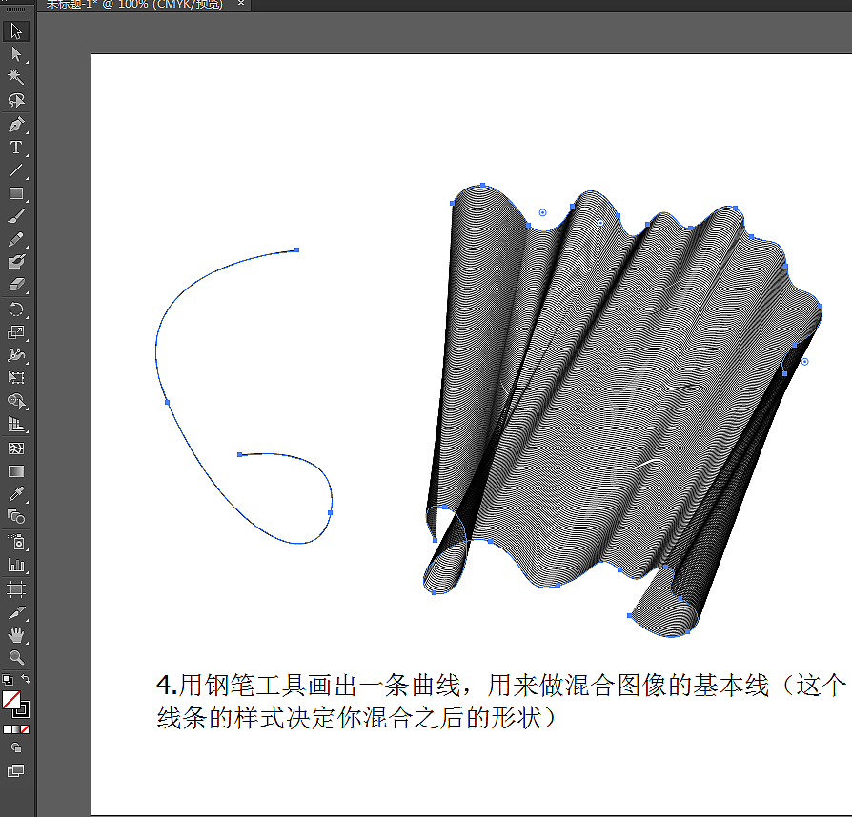Select the Pen tool
This screenshot has height=817, width=852.
[16, 125]
